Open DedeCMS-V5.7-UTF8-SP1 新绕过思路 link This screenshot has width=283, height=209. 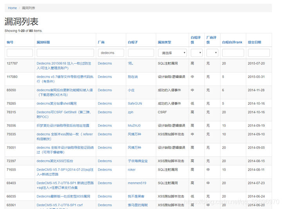65,185
